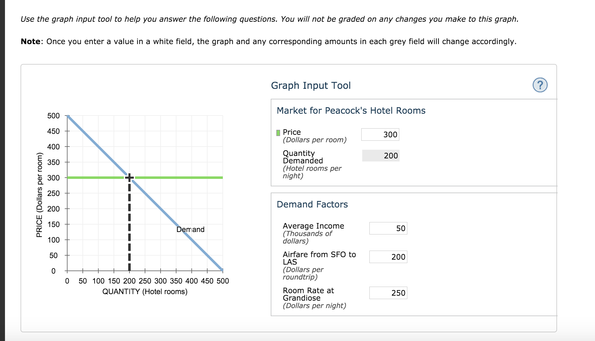The width and height of the screenshot is (595, 341).
Task: Select the Room Rate at Grandiose field
Action: (388, 293)
